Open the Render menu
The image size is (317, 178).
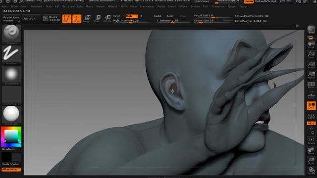point(161,6)
